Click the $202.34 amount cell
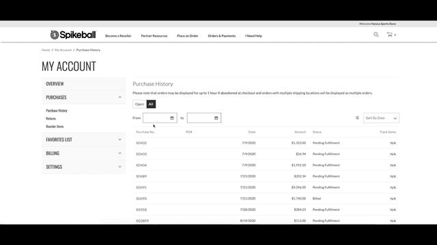This screenshot has width=437, height=245. (300, 176)
